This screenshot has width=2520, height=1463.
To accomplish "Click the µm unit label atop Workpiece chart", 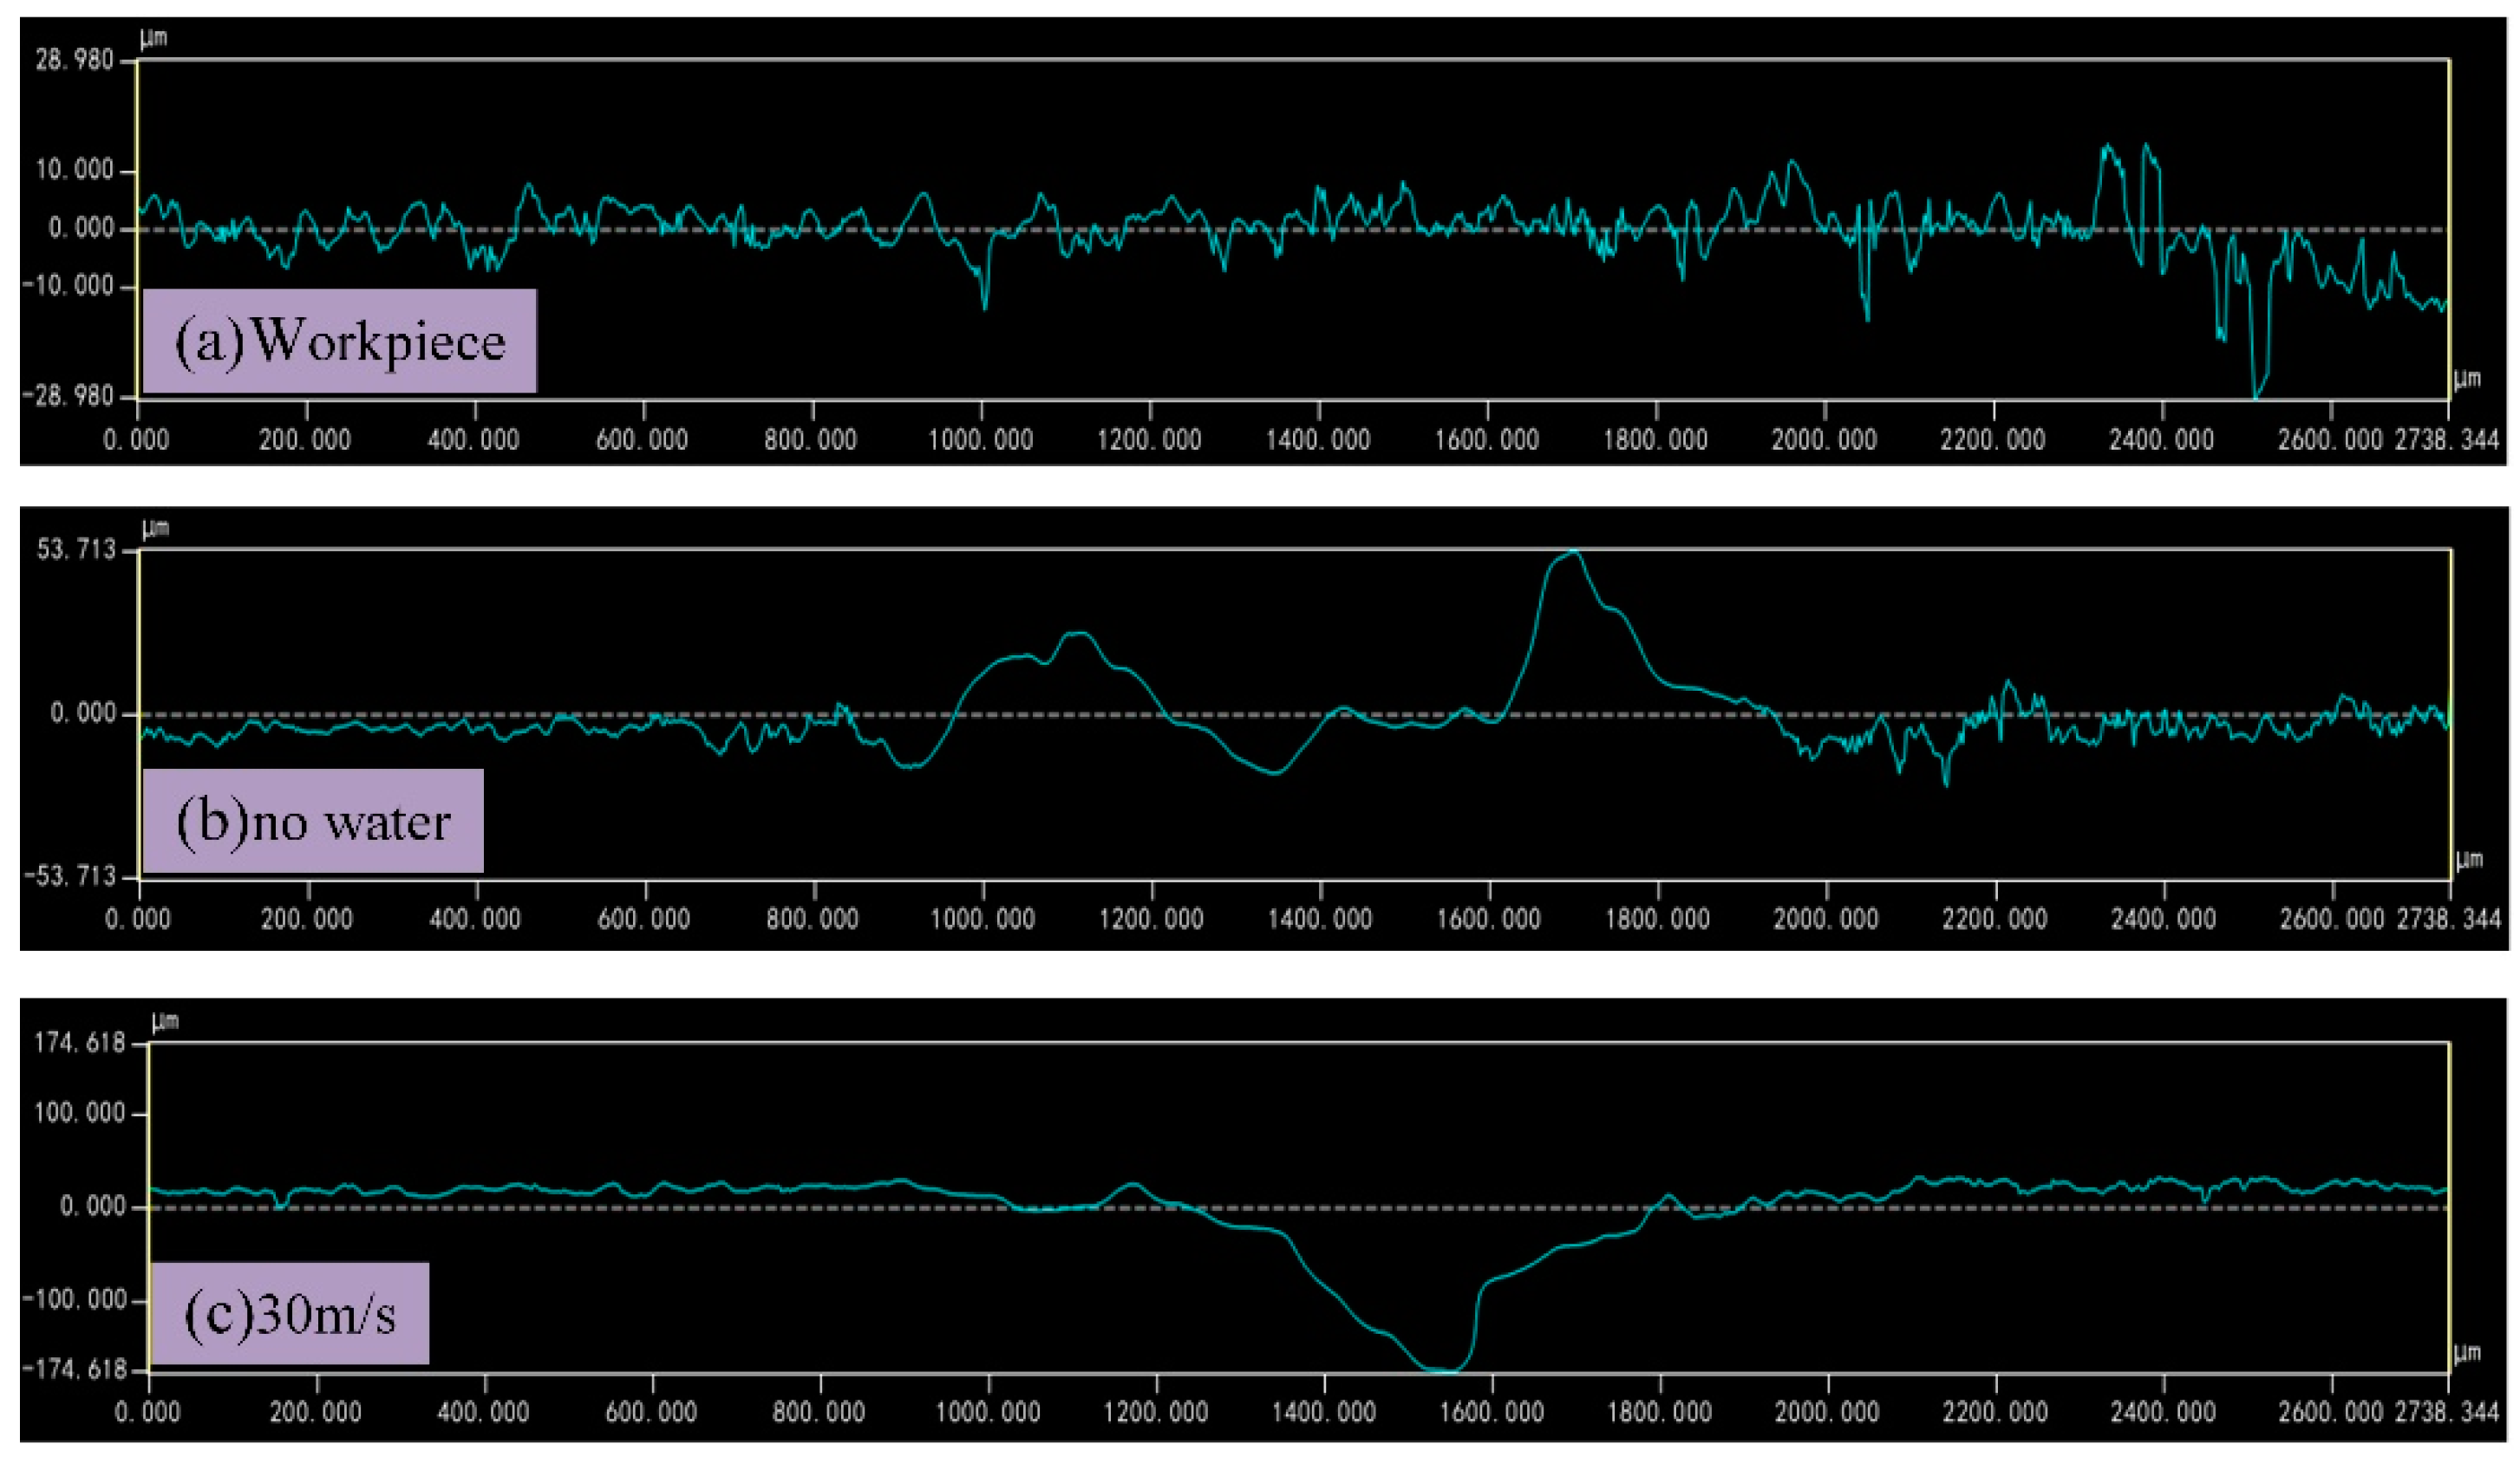I will (x=153, y=38).
